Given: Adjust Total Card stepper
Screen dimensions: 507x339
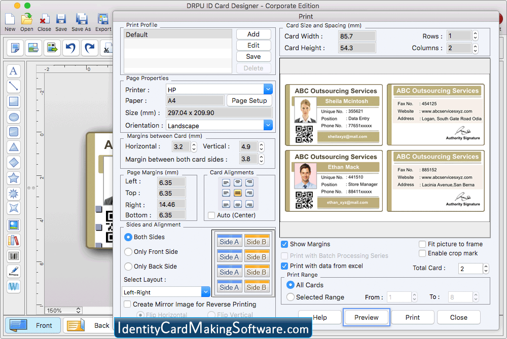Looking at the screenshot, I should pyautogui.click(x=486, y=268).
